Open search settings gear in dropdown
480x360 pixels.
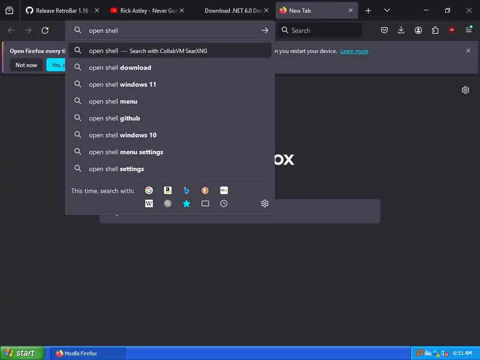point(265,203)
